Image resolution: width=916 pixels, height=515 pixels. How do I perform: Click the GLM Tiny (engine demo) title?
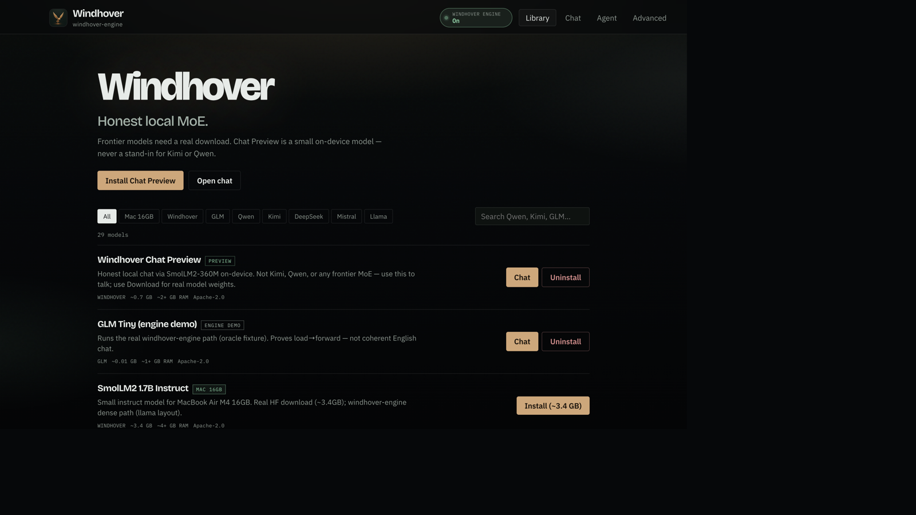[x=147, y=324]
